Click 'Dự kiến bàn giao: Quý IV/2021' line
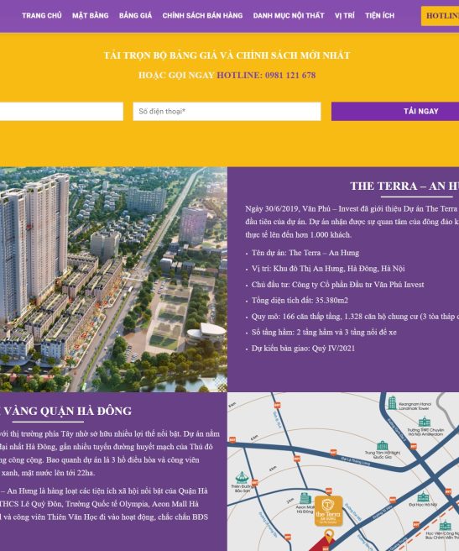Image resolution: width=459 pixels, height=551 pixels. click(303, 349)
